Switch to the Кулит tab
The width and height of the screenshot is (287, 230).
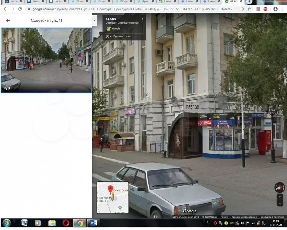(146, 1)
